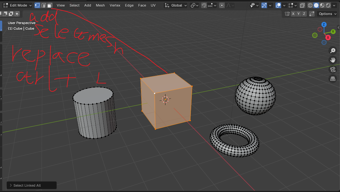Image resolution: width=340 pixels, height=192 pixels.
Task: Open the View menu
Action: [61, 5]
